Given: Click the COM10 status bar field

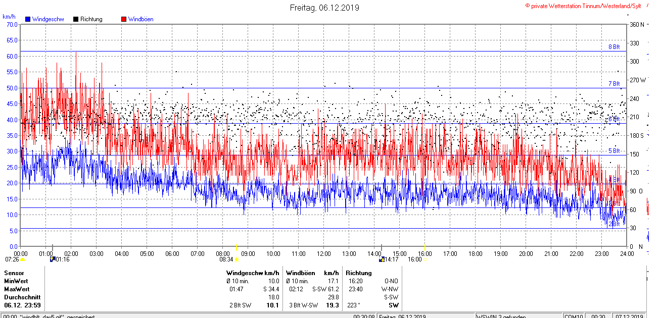Looking at the screenshot, I should 573,316.
